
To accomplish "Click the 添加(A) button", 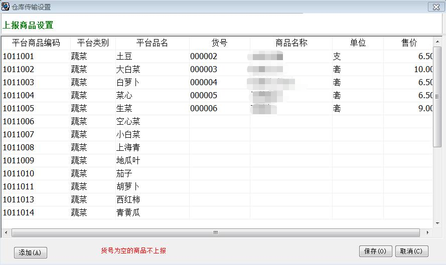I will 30,252.
